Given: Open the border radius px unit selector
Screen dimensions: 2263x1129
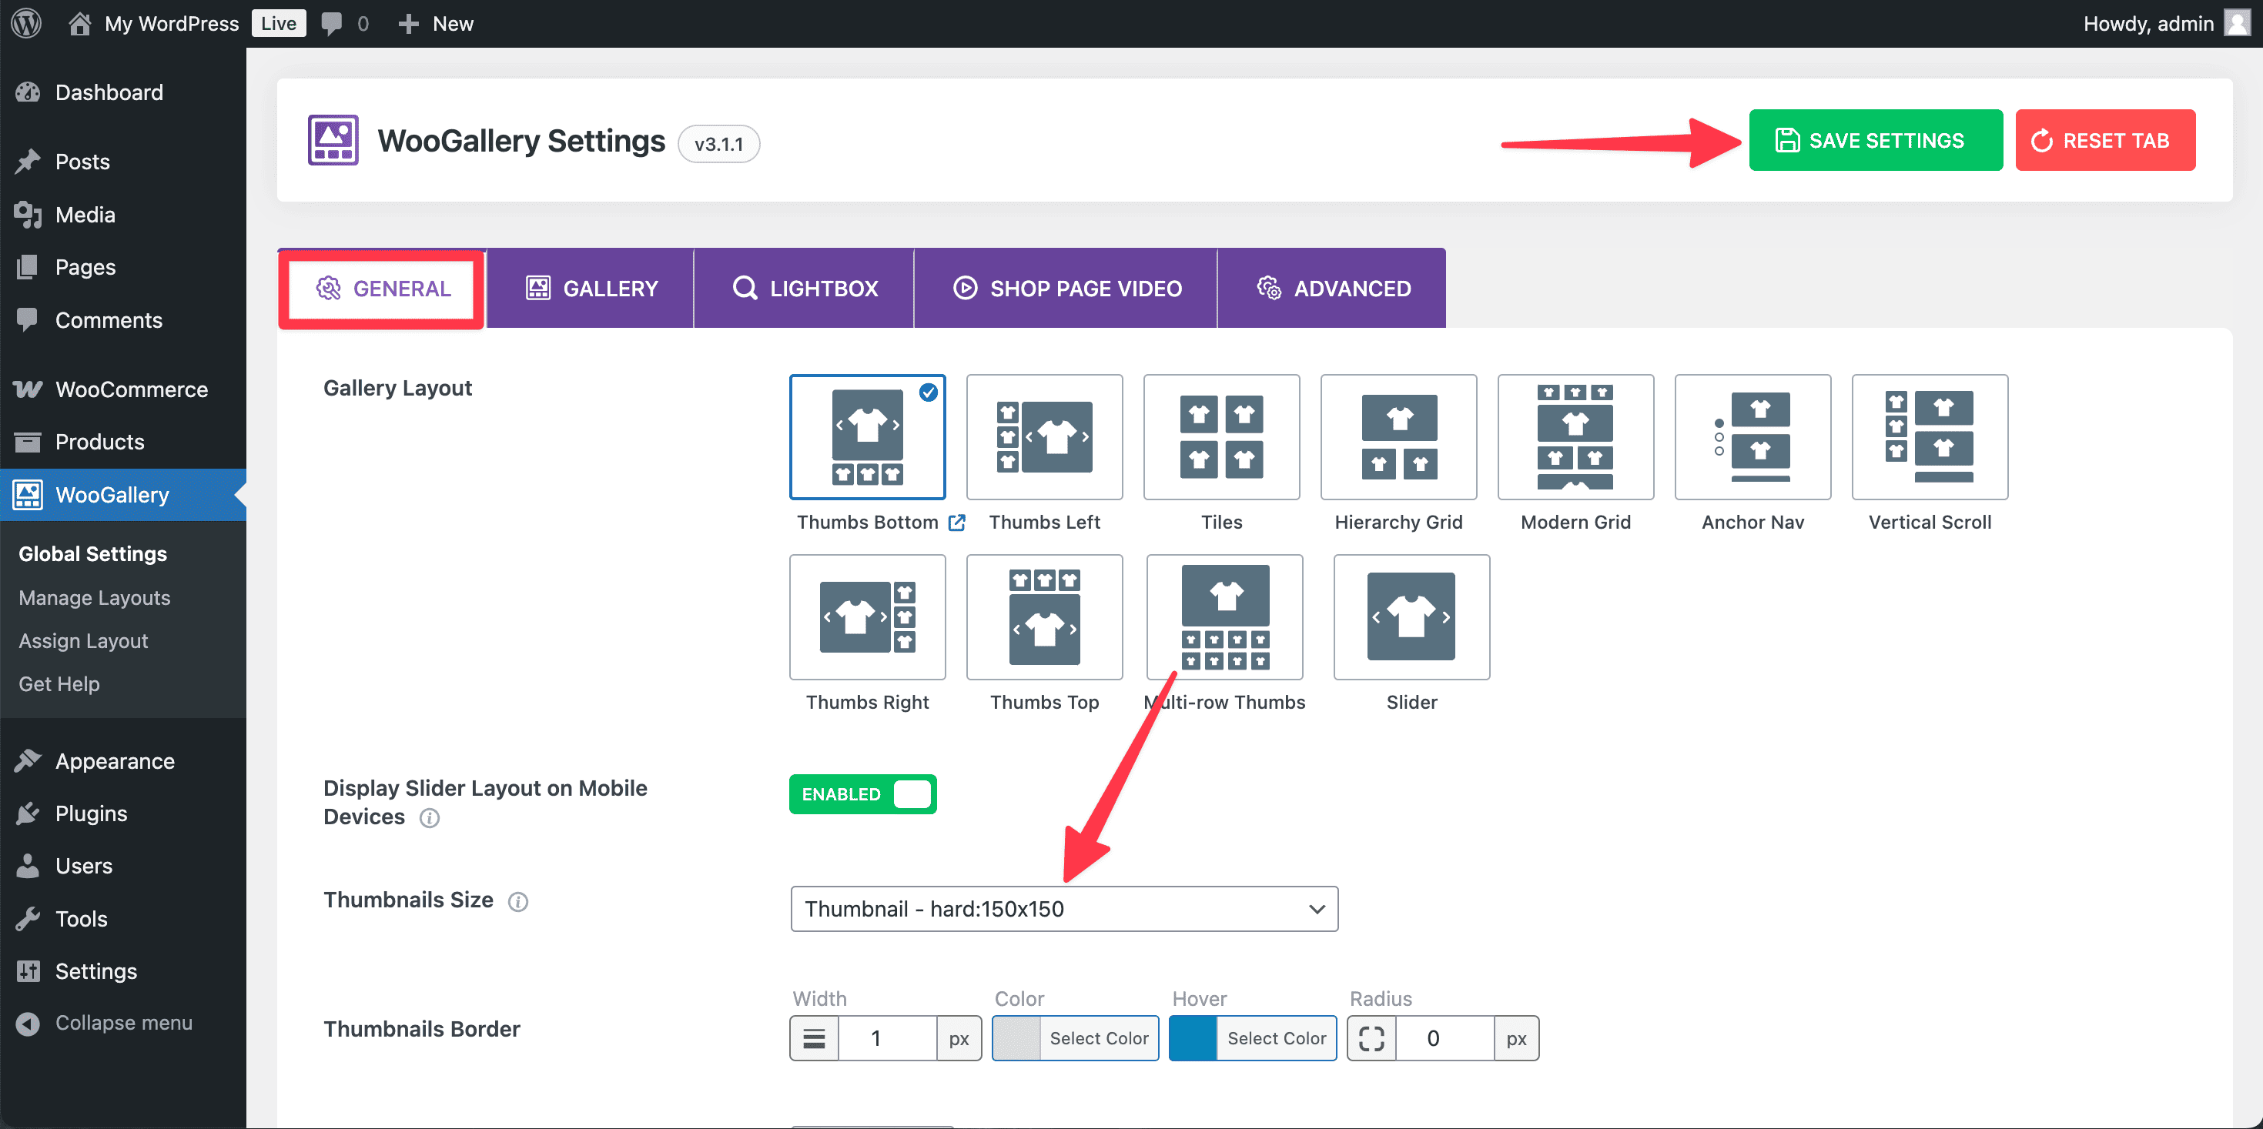Looking at the screenshot, I should 1515,1037.
